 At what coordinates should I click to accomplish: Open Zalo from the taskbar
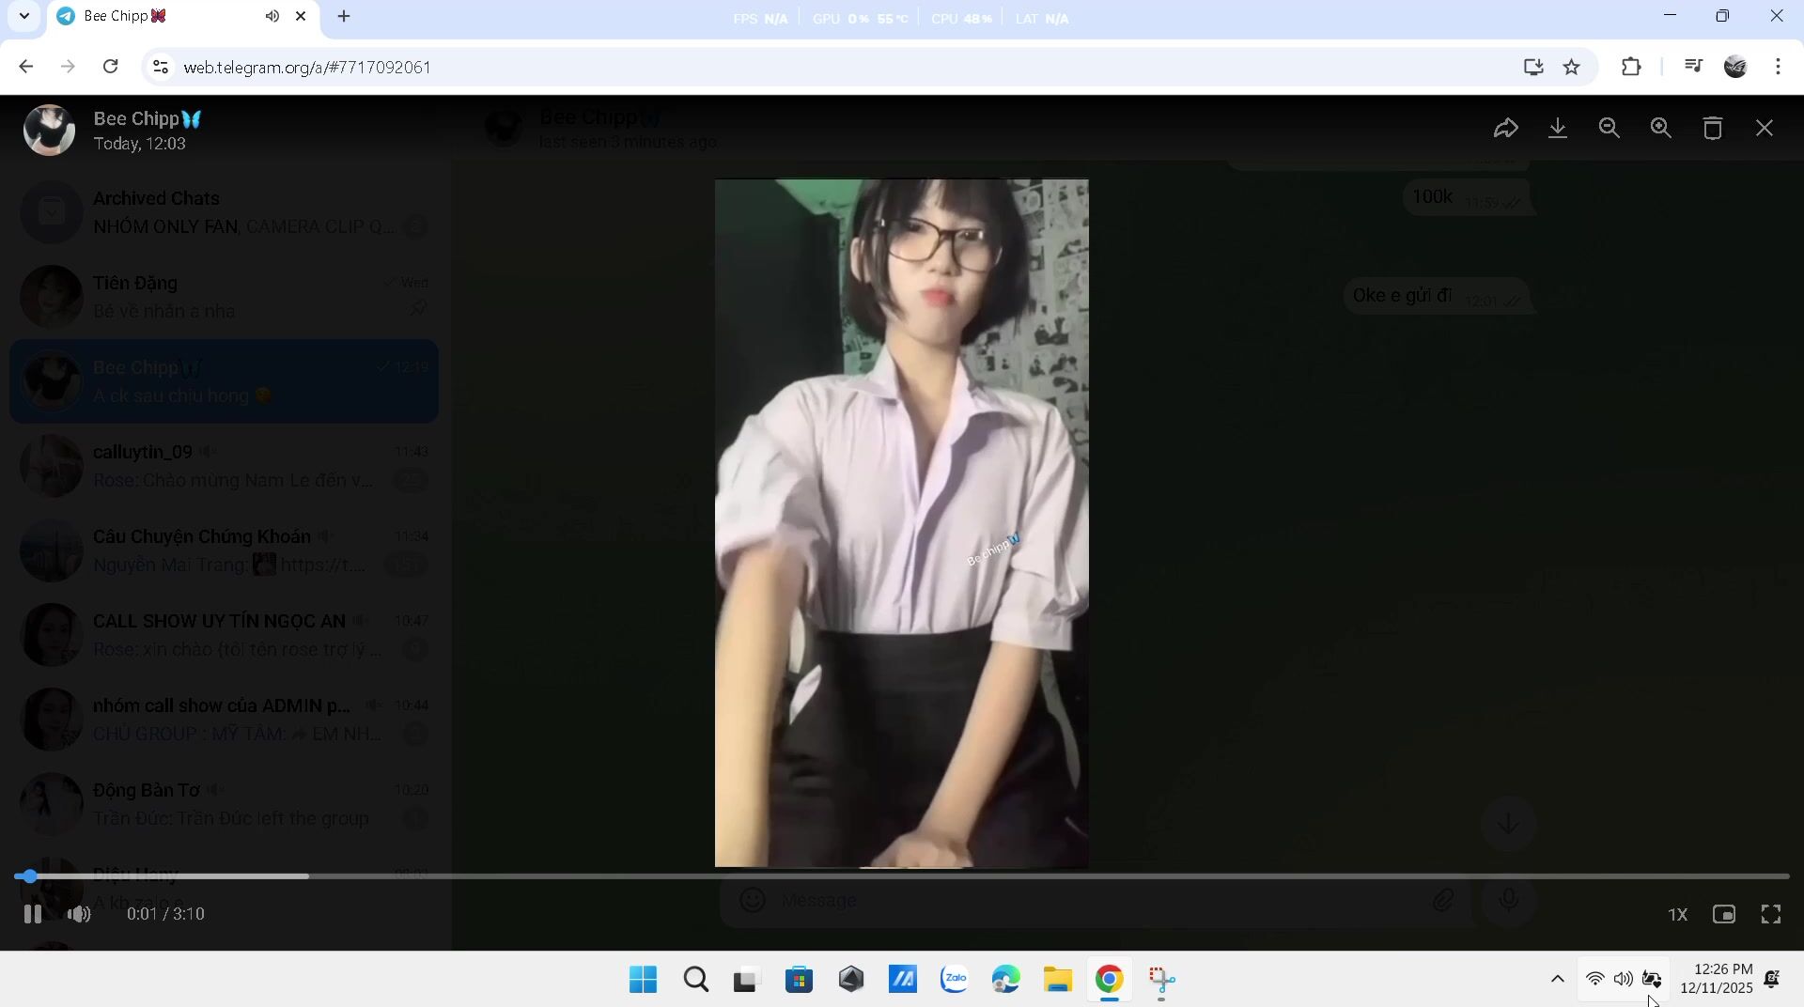[955, 980]
